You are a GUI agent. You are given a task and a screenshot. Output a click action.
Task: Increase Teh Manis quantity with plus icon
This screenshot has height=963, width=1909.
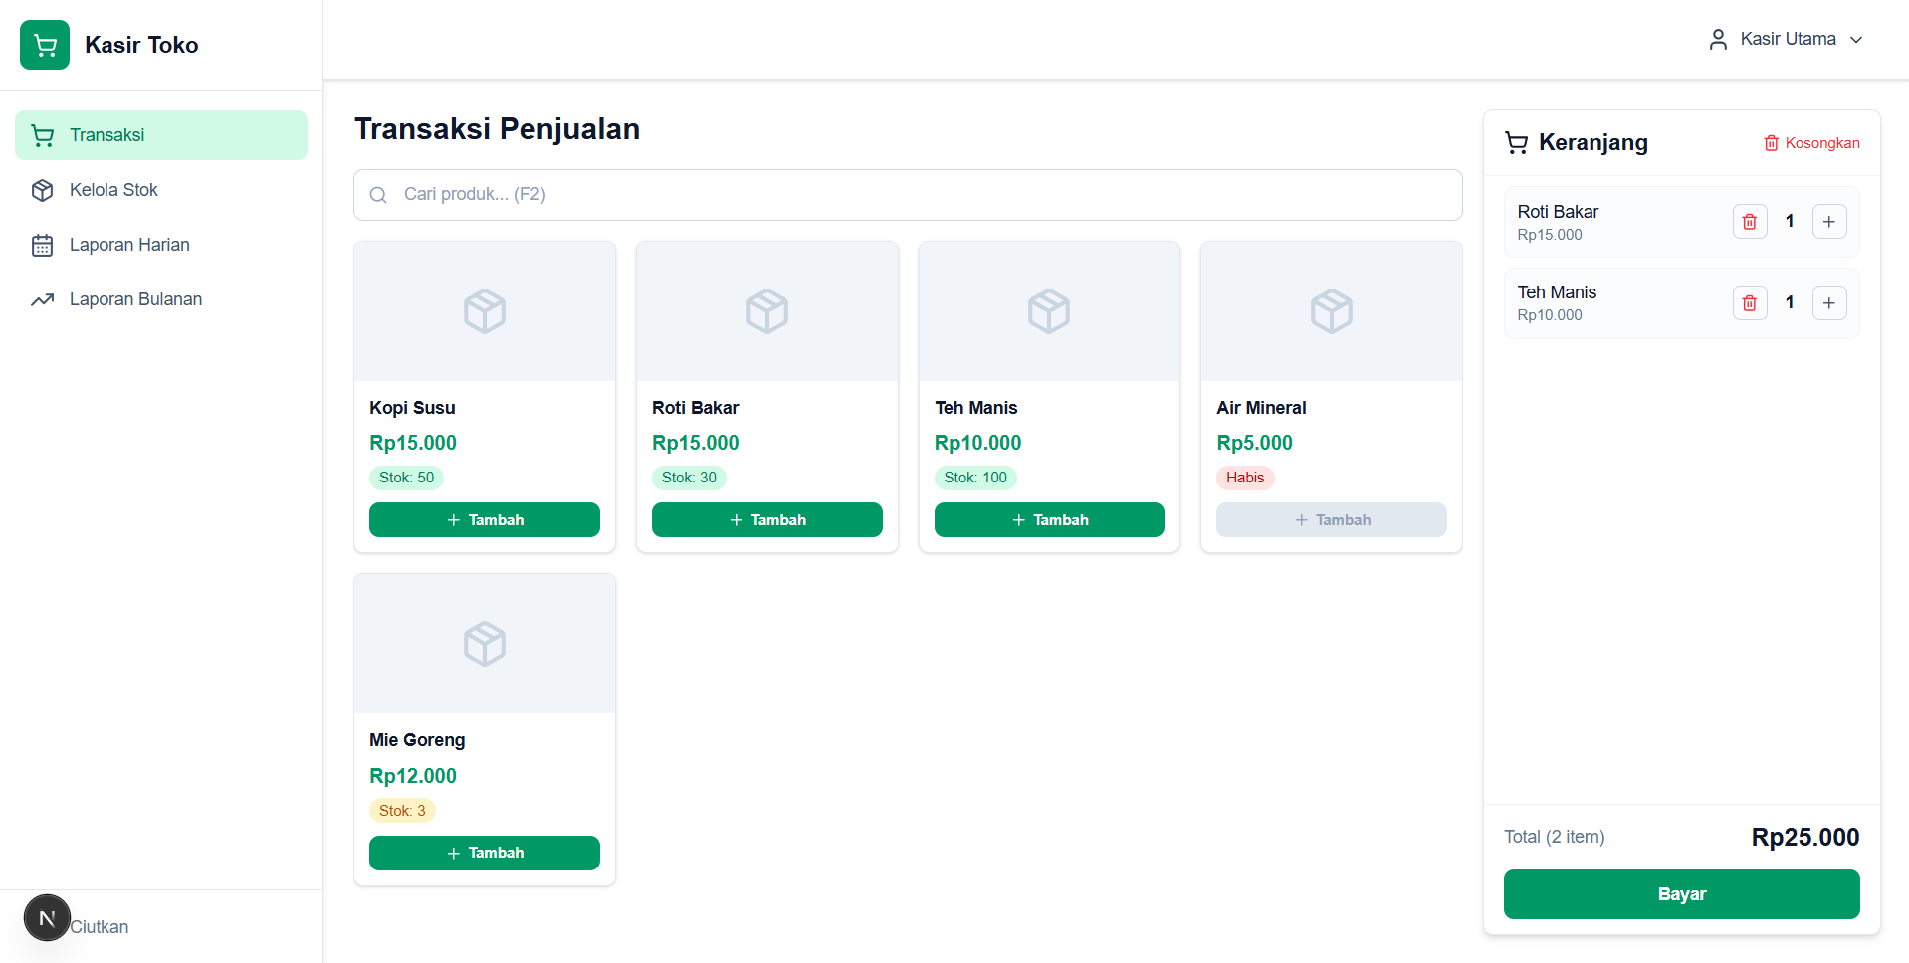click(x=1829, y=303)
